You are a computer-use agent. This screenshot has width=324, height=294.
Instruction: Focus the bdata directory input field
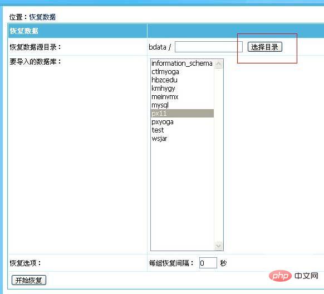click(209, 47)
